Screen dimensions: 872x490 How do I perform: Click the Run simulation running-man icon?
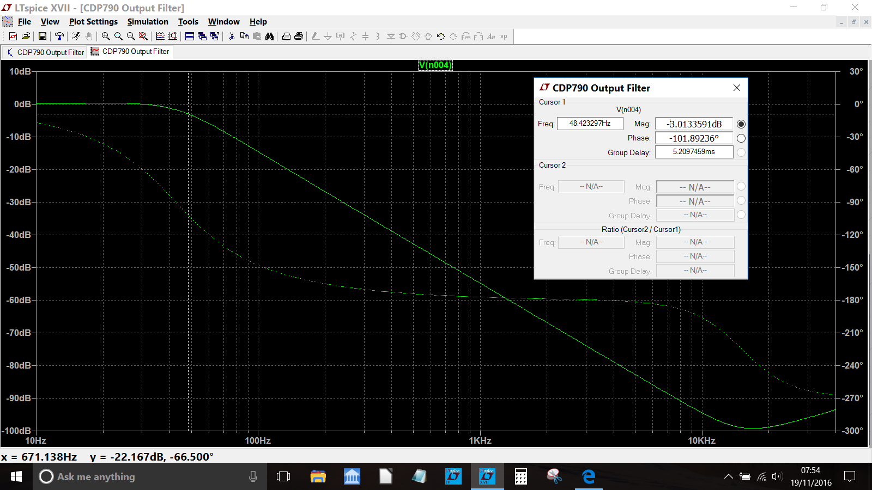coord(76,36)
